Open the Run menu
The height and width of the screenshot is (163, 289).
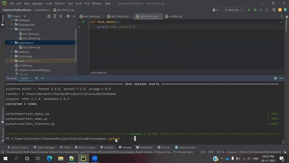tap(70, 4)
